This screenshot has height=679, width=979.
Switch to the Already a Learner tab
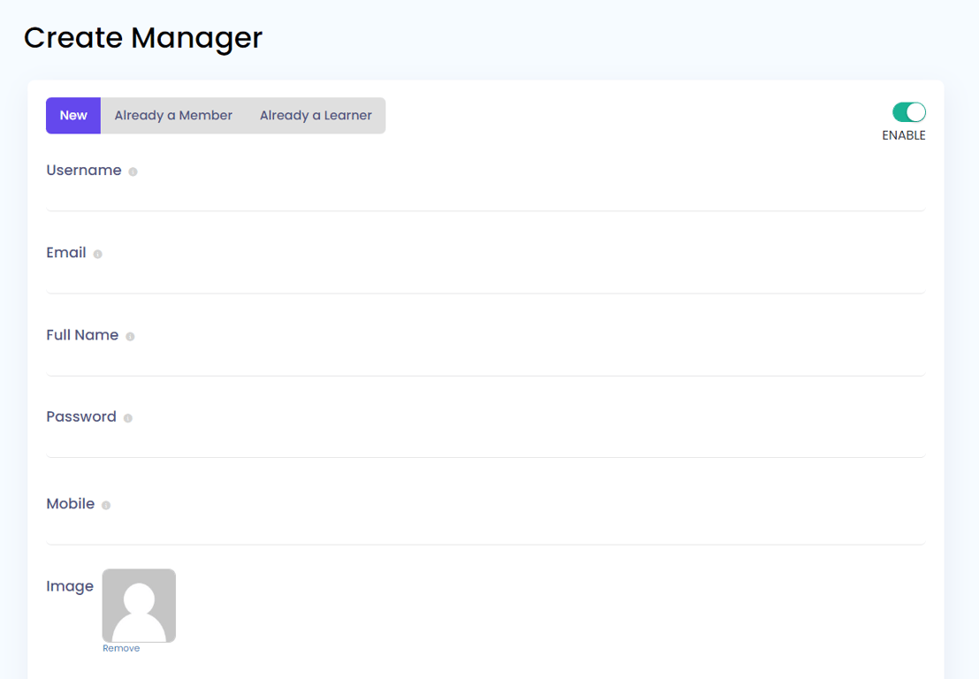pyautogui.click(x=316, y=116)
